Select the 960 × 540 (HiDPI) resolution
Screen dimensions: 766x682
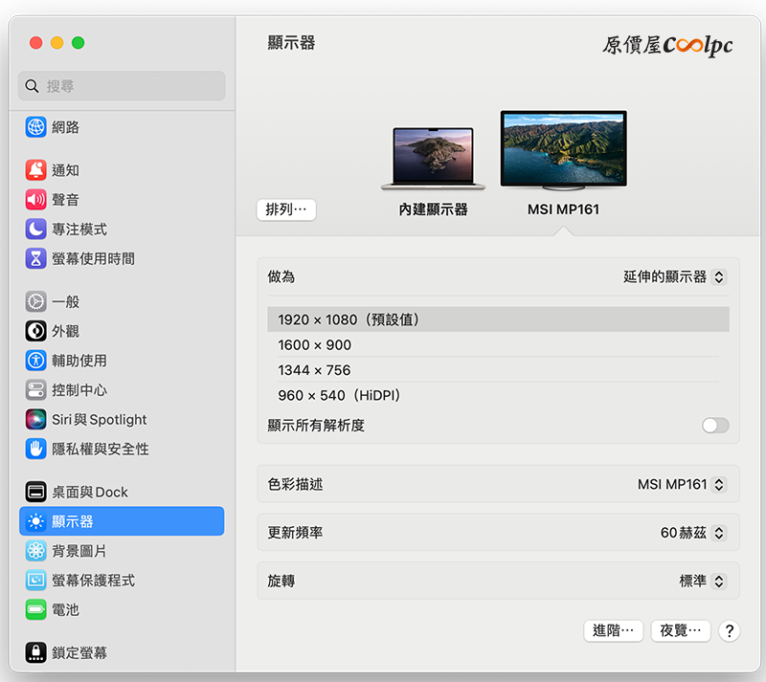click(x=498, y=395)
